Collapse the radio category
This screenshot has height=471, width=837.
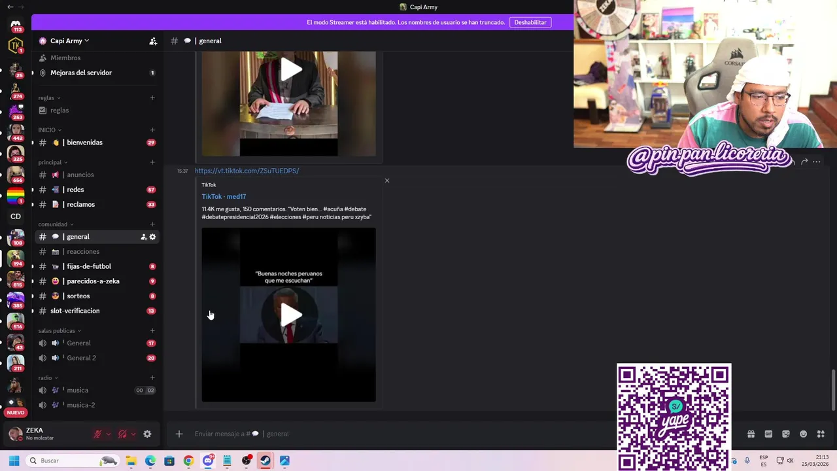48,378
